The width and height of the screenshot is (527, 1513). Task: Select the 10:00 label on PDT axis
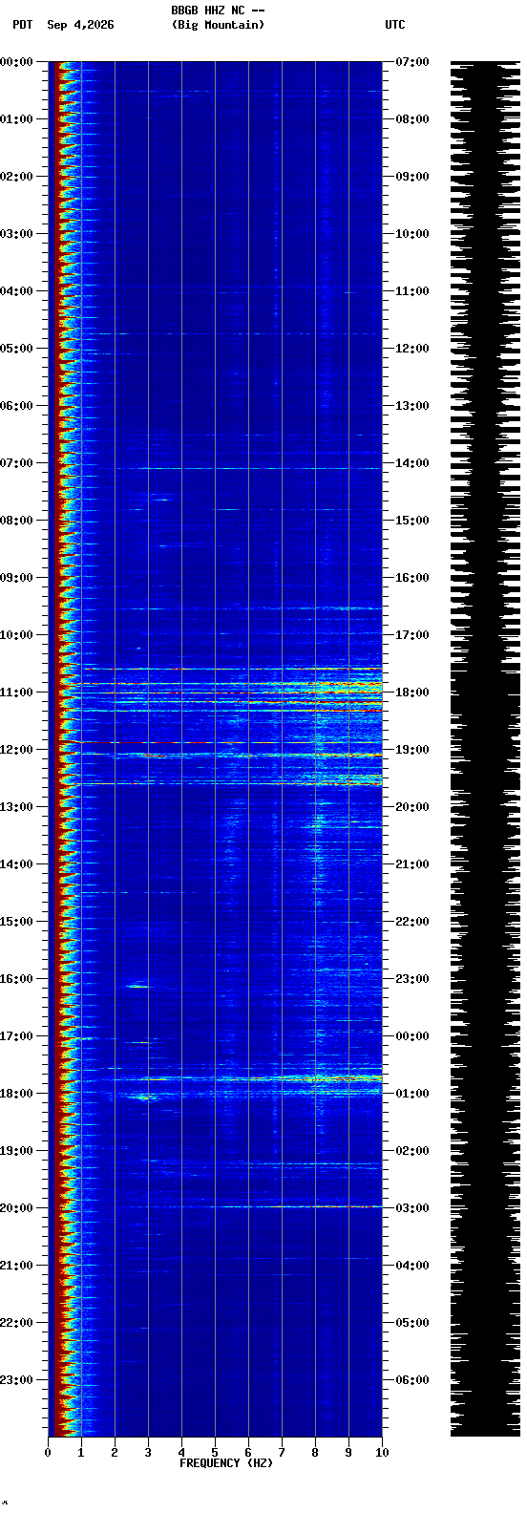(16, 635)
